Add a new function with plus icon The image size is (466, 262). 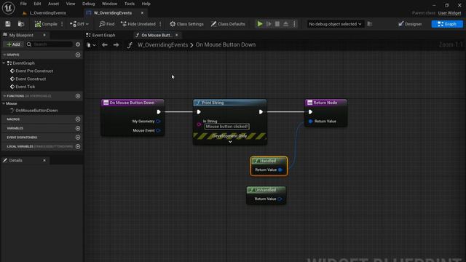pos(78,96)
